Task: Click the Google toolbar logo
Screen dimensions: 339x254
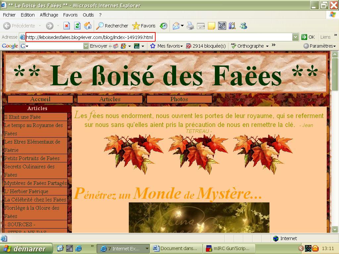Action: coord(10,46)
